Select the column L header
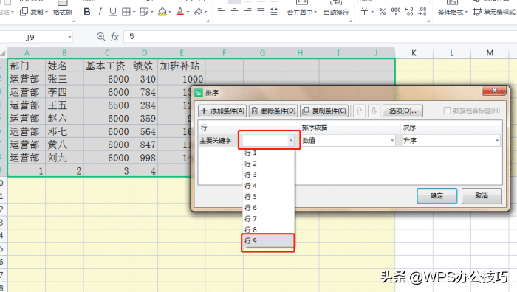 452,53
